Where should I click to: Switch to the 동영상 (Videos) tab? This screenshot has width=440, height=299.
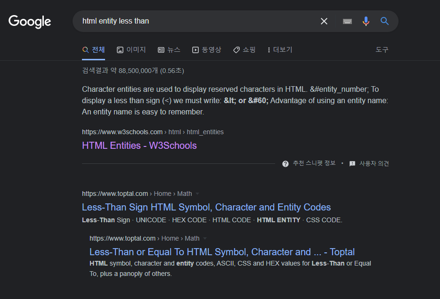pyautogui.click(x=206, y=50)
